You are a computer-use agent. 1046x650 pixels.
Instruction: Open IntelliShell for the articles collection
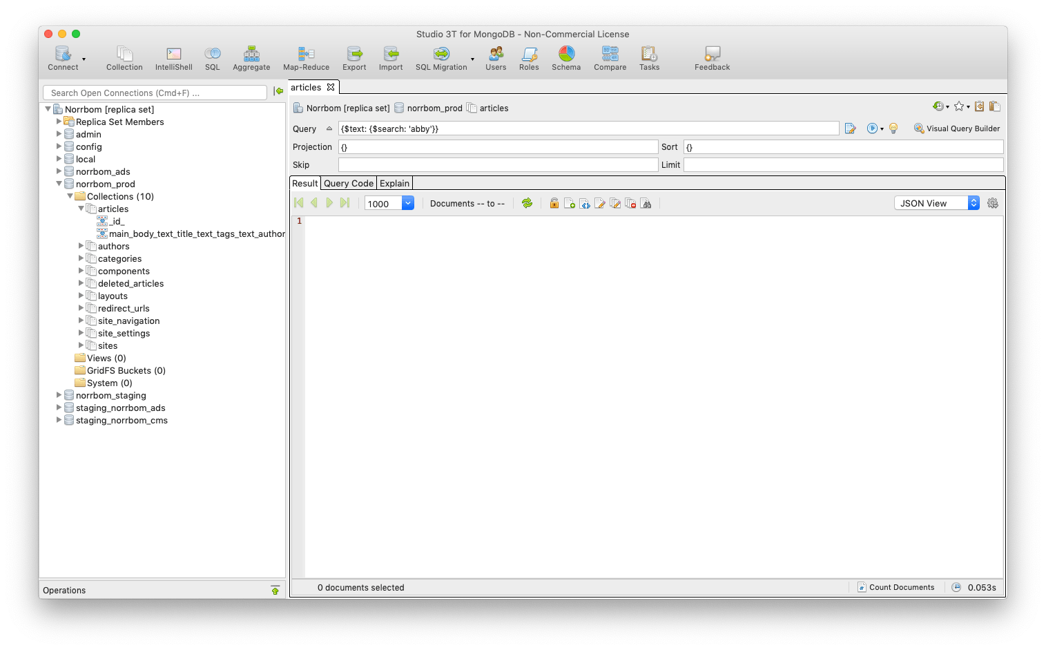point(173,58)
